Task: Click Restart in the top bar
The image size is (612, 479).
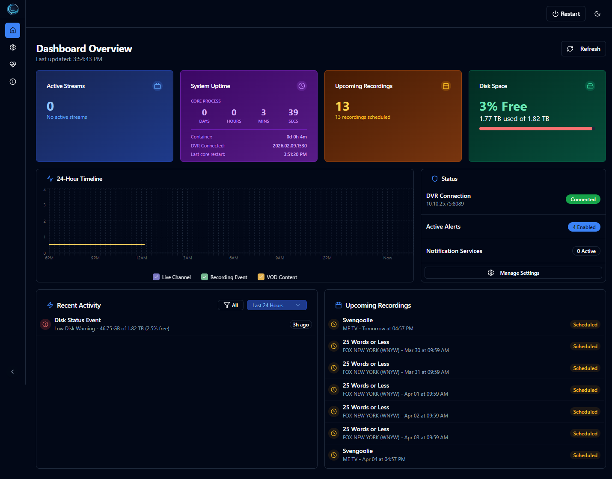Action: pos(566,13)
